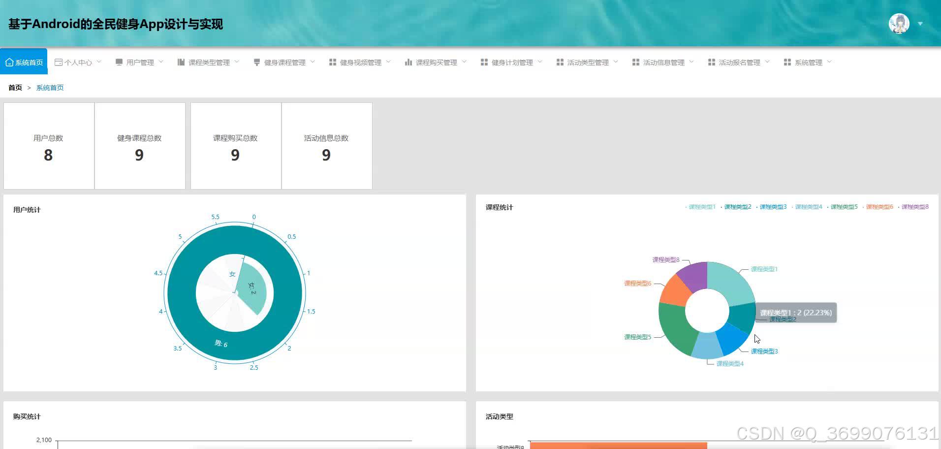Click the 活动信息管理 grid icon
Viewport: 941px width, 449px height.
click(636, 62)
